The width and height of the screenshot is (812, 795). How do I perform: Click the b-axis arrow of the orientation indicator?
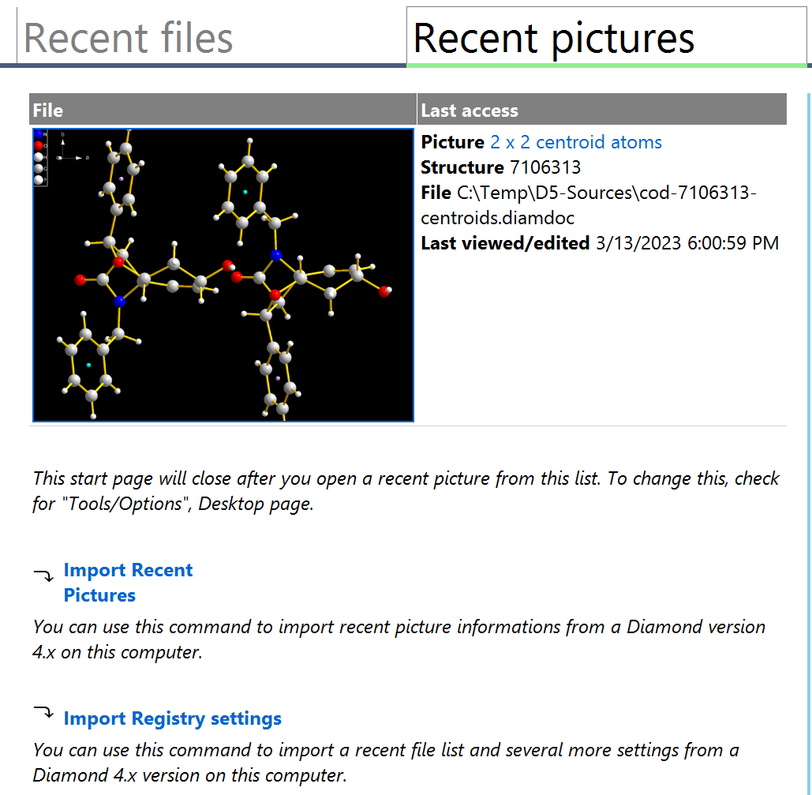(x=62, y=142)
